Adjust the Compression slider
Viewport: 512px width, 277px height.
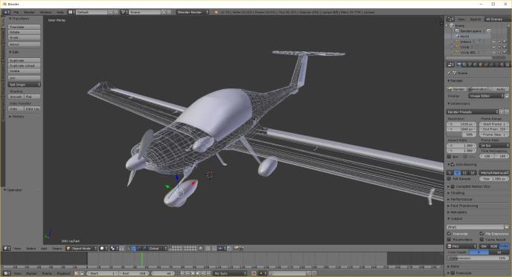[478, 258]
